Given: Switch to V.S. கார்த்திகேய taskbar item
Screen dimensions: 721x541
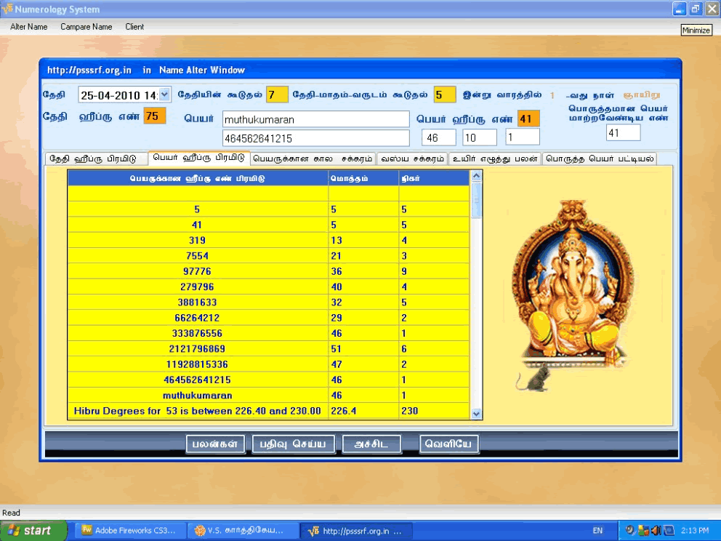Looking at the screenshot, I should [x=242, y=530].
